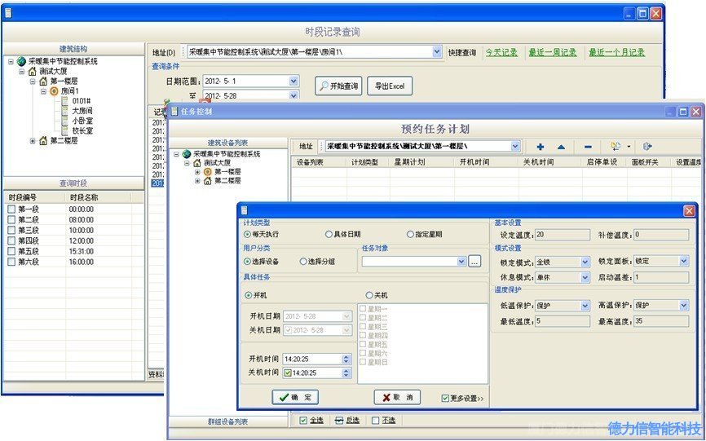Open the 锁定模式 dropdown
This screenshot has width=706, height=441.
[x=585, y=262]
